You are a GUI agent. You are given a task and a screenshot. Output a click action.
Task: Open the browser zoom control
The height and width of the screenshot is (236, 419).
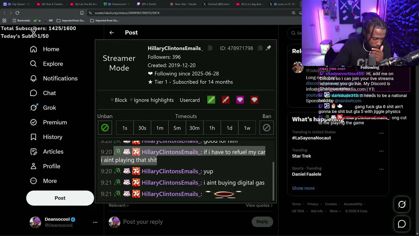[x=294, y=13]
